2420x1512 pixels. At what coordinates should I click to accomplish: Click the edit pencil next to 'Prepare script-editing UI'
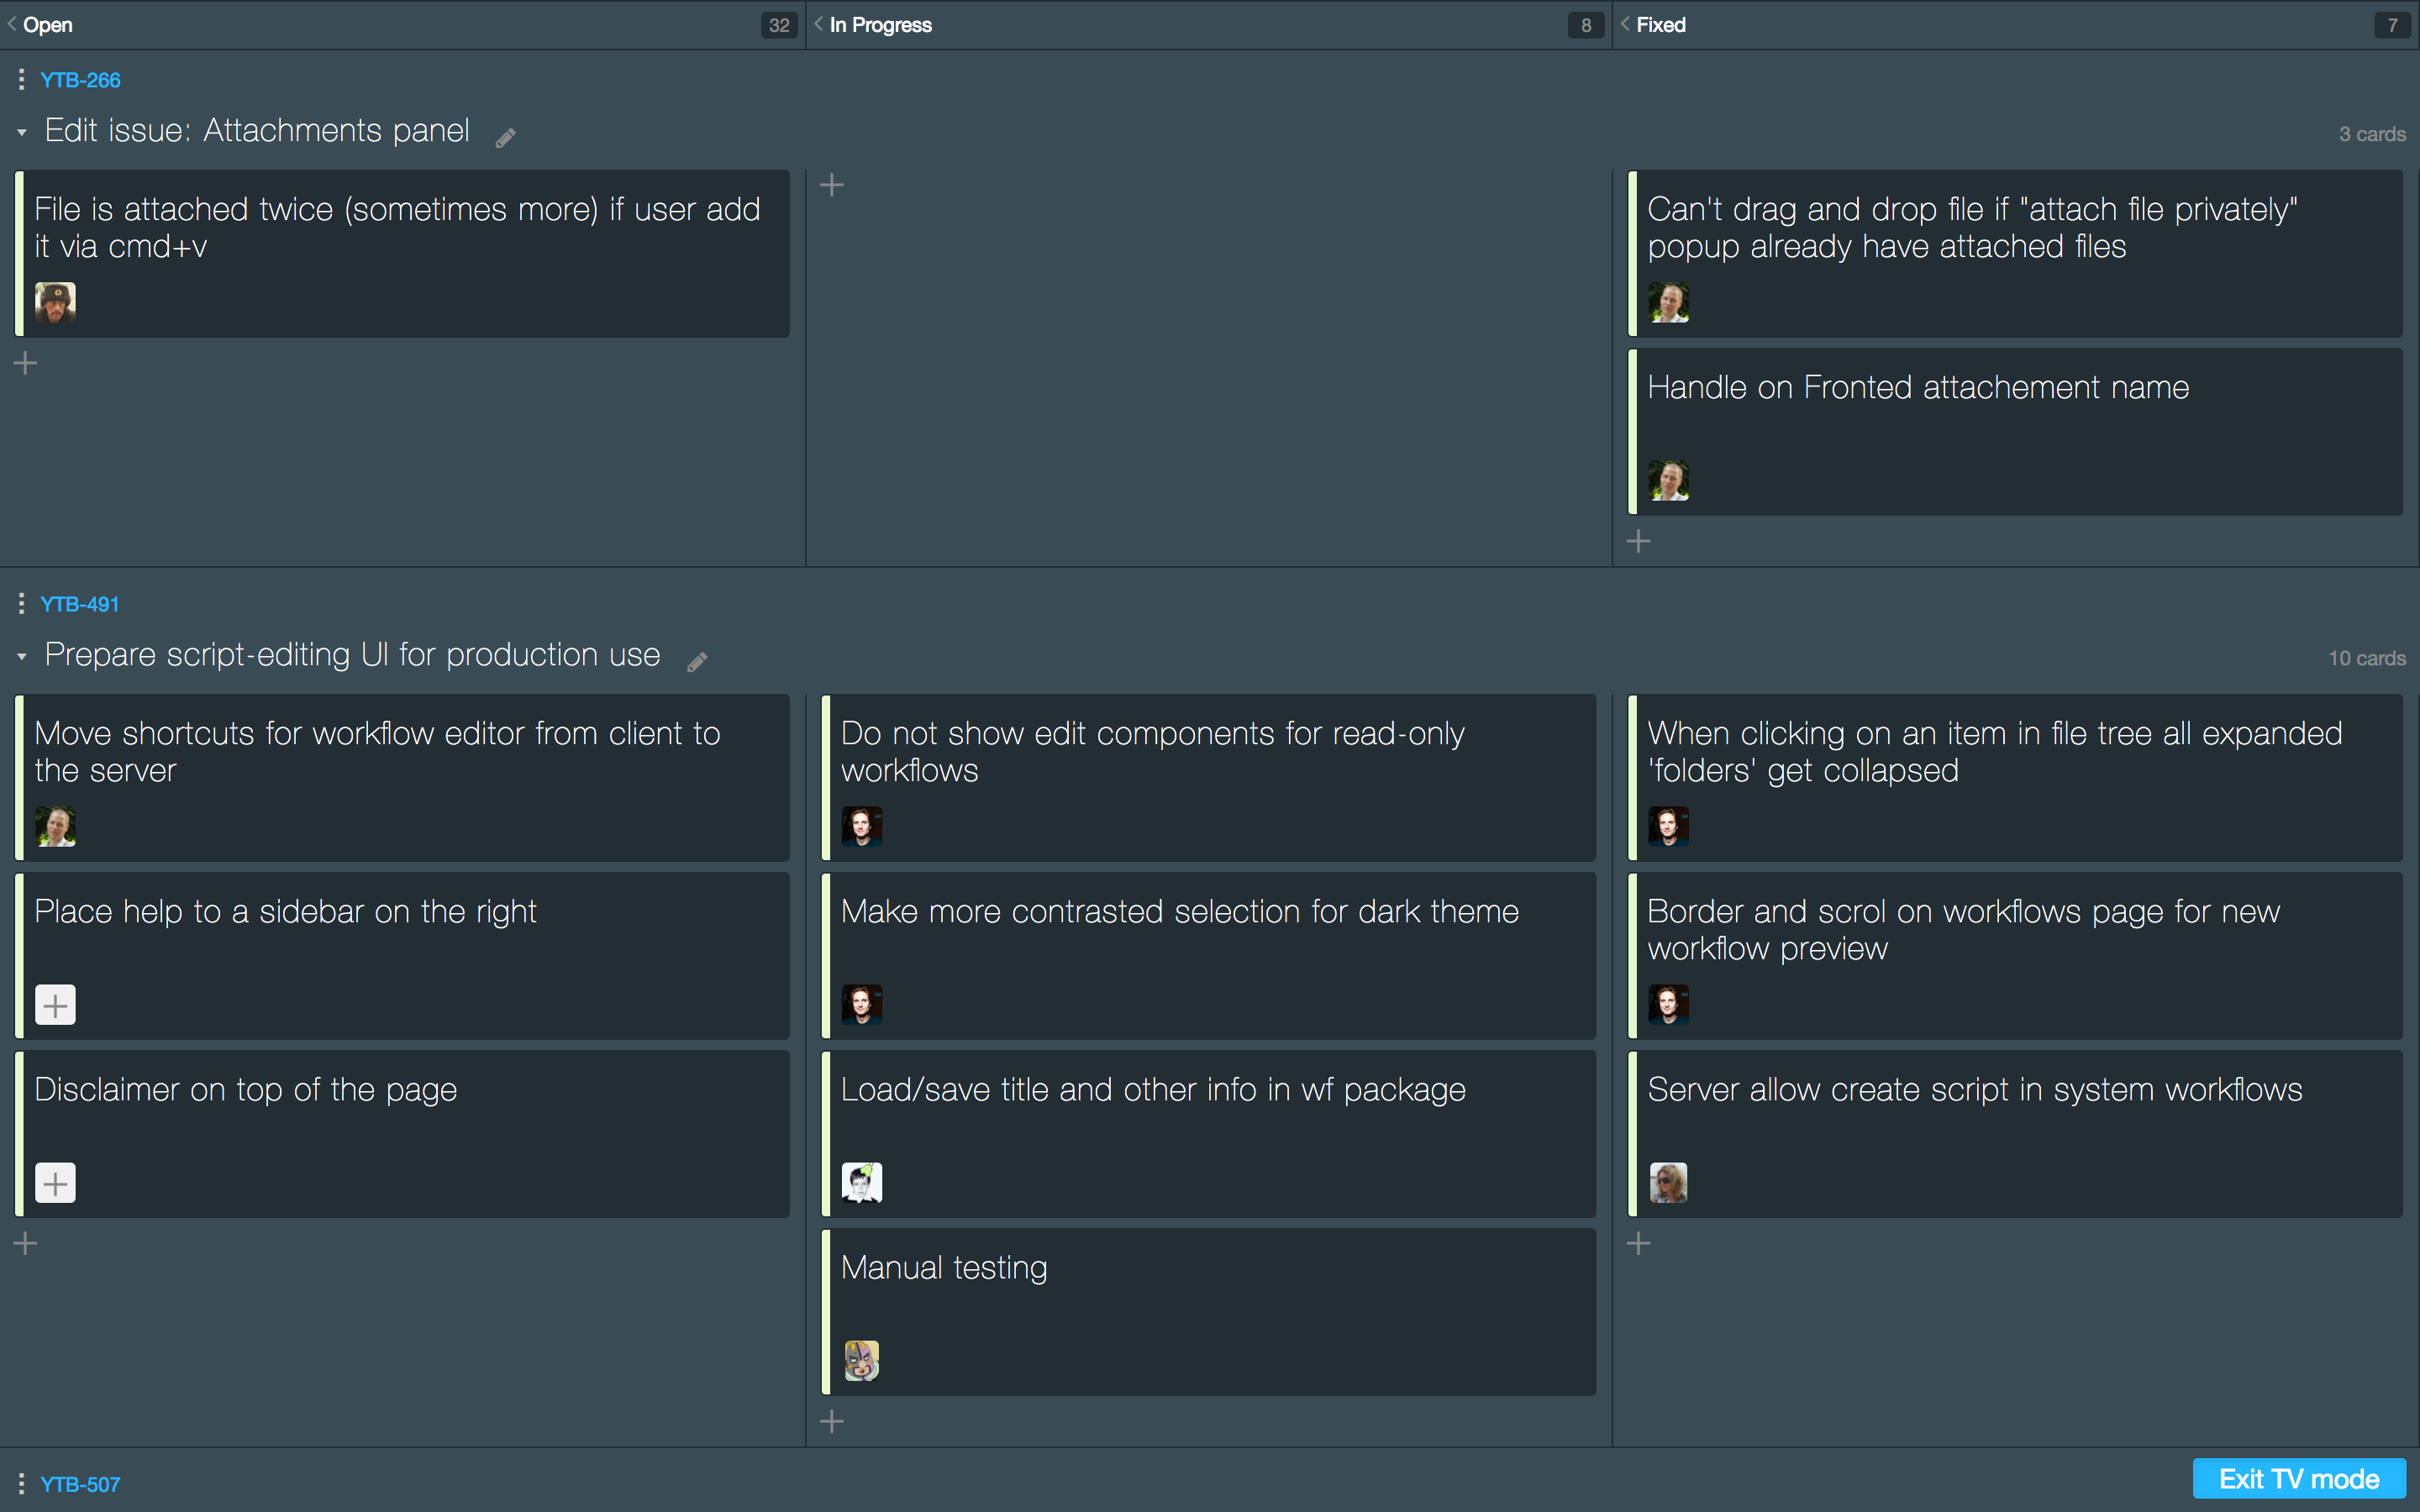pos(697,661)
